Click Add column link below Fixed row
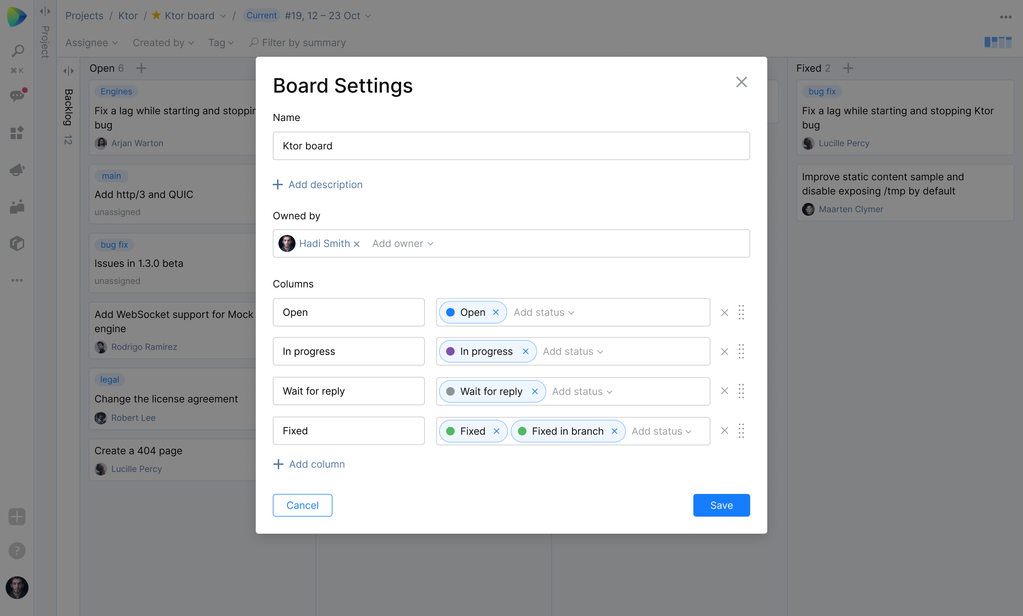 pos(309,463)
